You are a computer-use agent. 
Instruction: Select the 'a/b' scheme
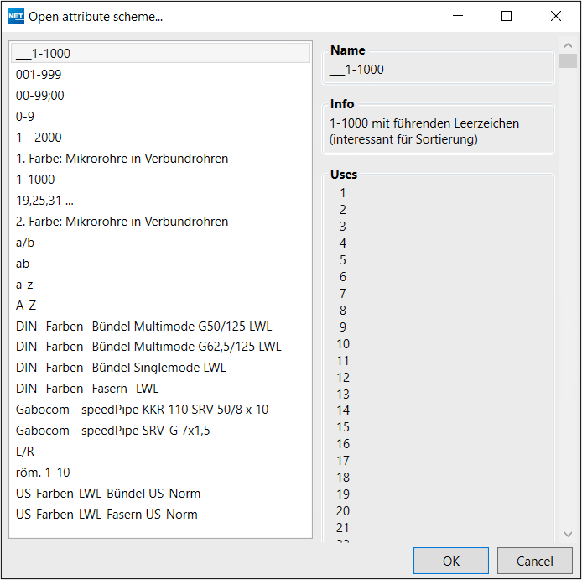(161, 243)
